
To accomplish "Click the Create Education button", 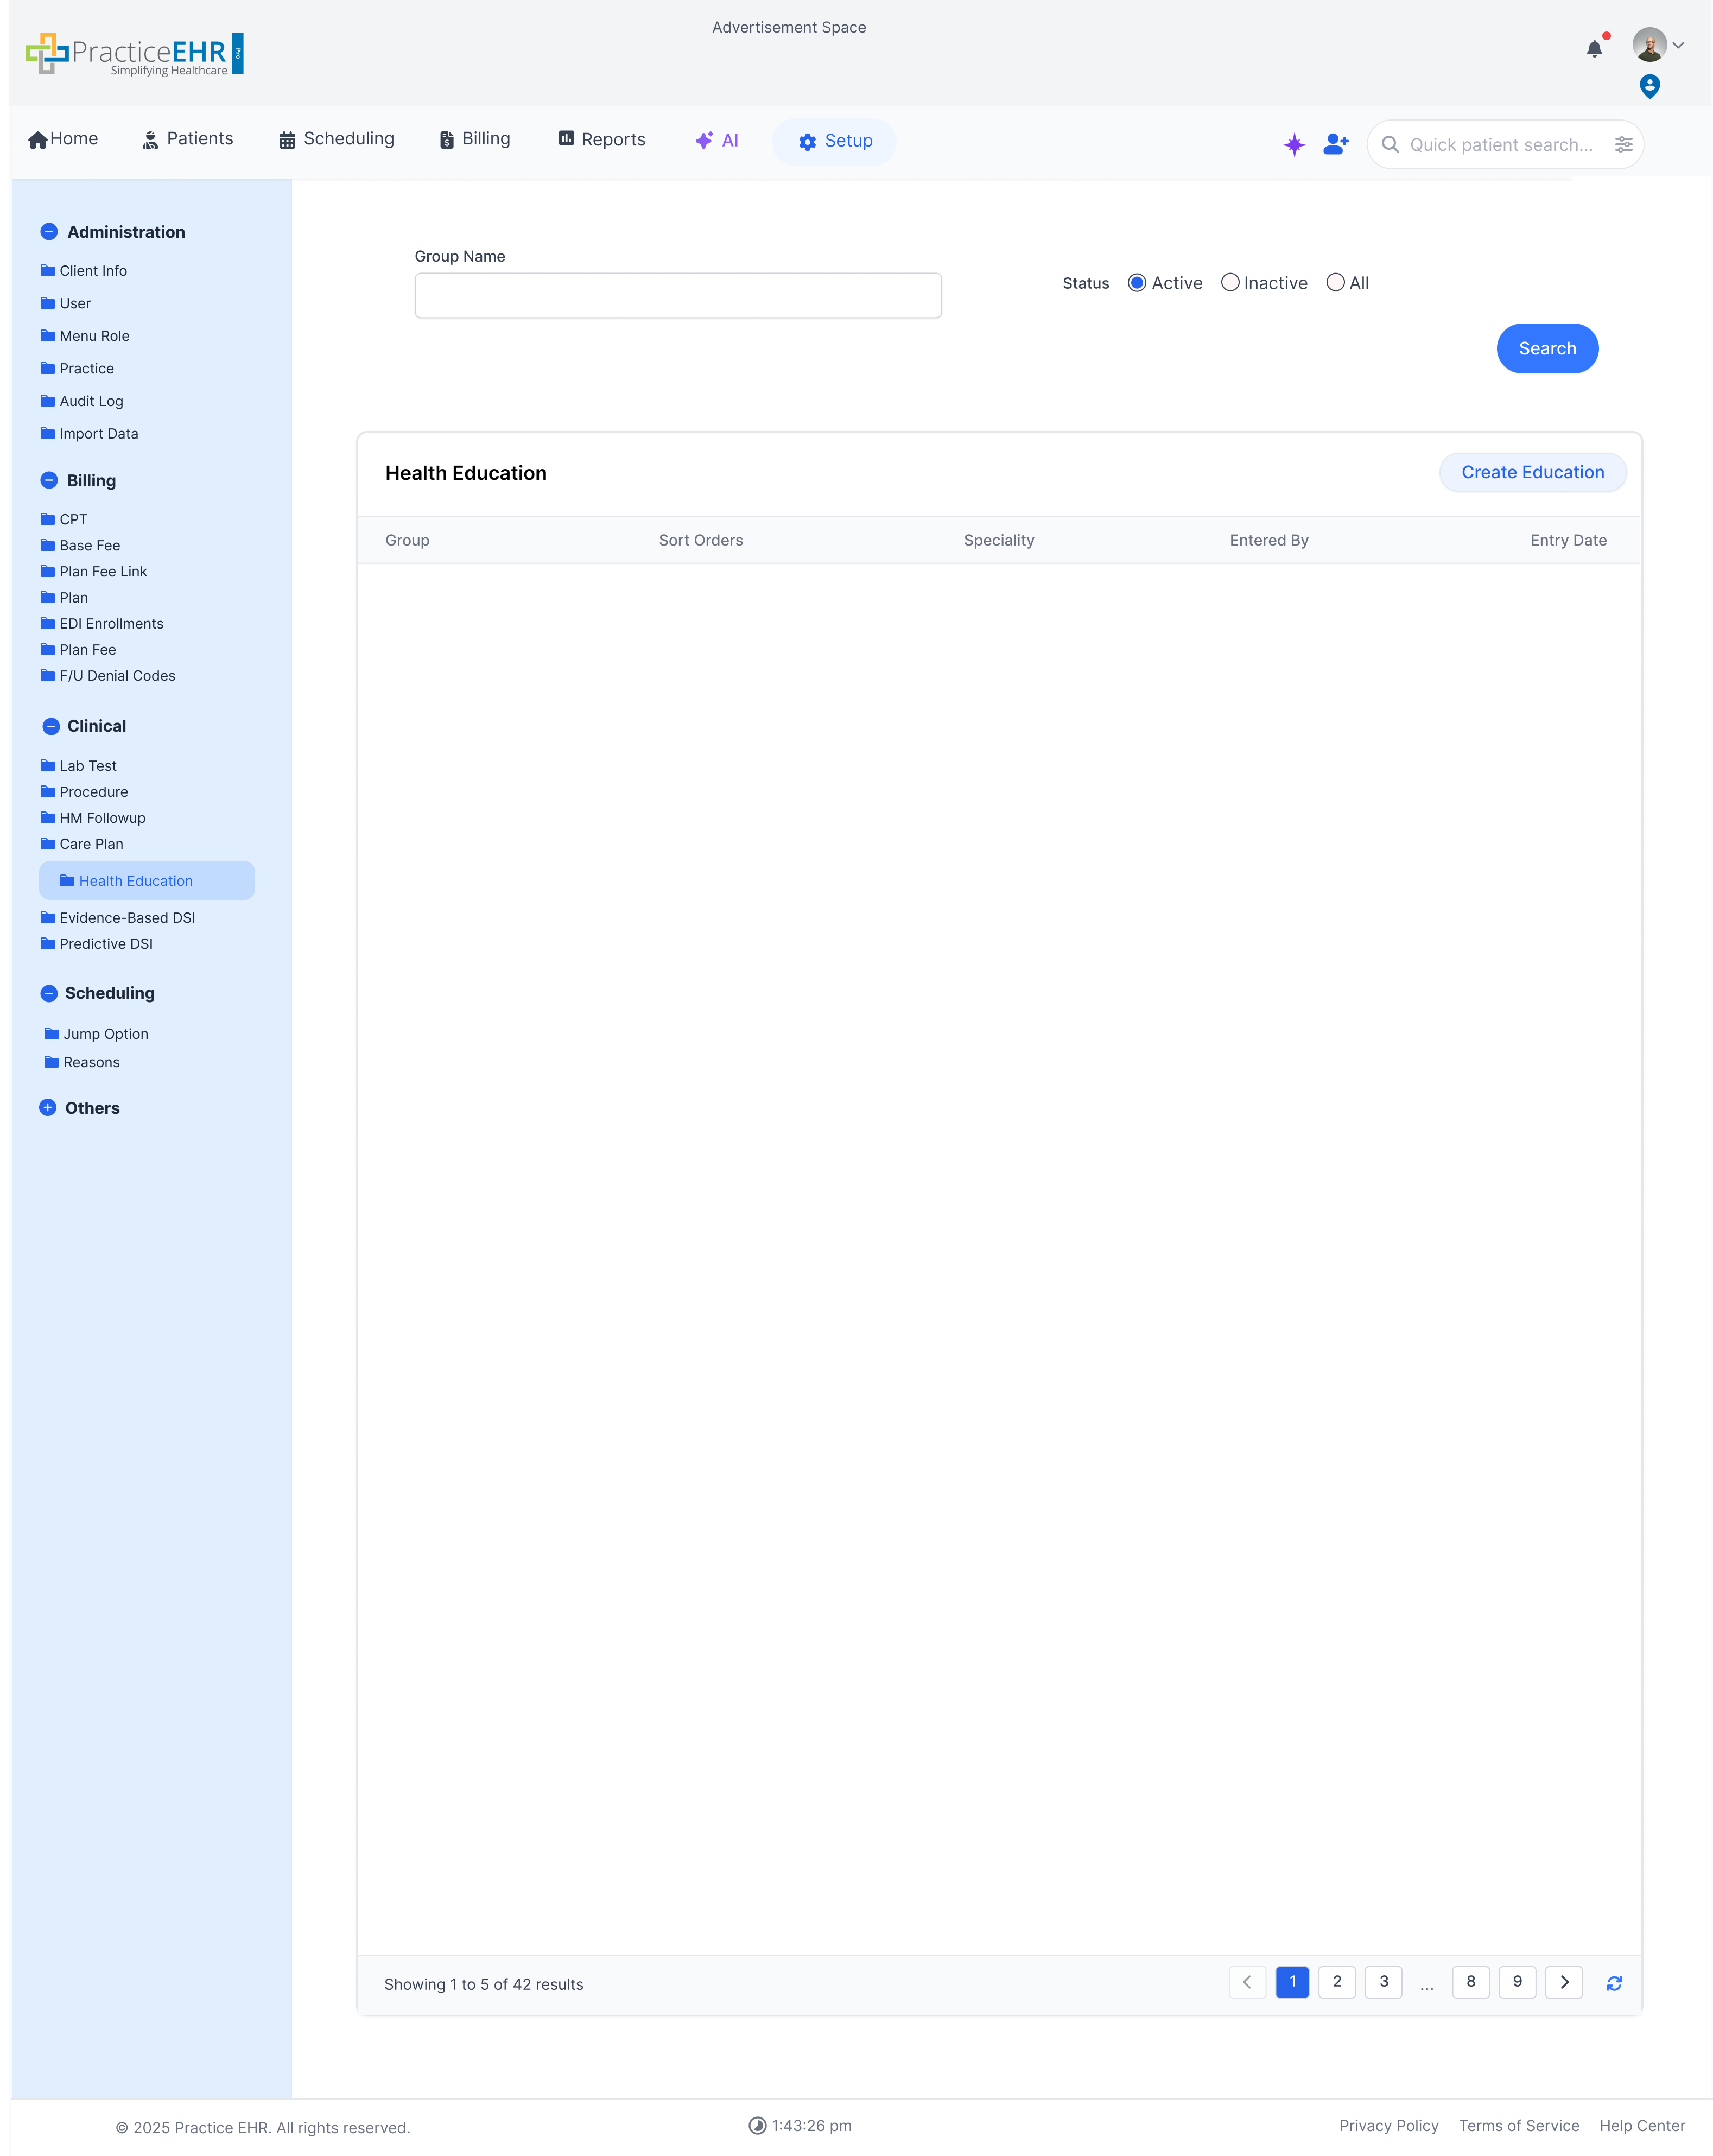I will click(1532, 472).
